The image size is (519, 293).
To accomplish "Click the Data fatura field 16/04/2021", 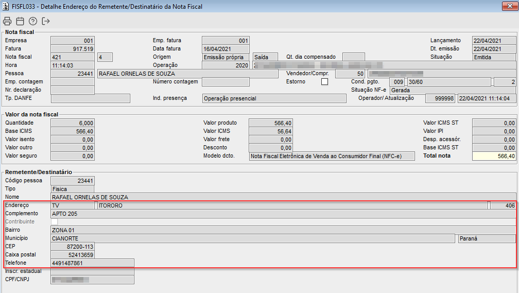I will coord(226,49).
